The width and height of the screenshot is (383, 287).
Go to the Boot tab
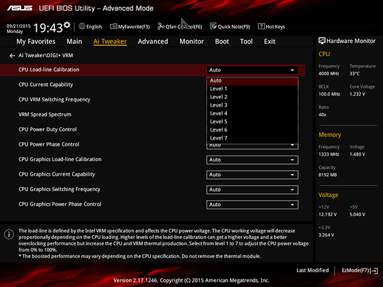[x=222, y=41]
